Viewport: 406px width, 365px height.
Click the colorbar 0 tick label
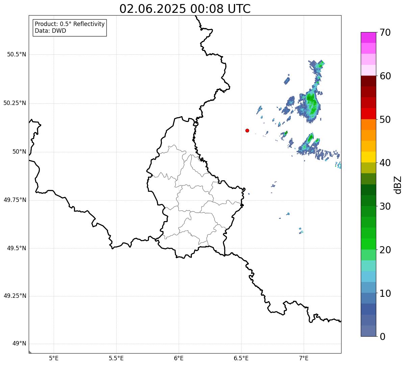pyautogui.click(x=382, y=337)
